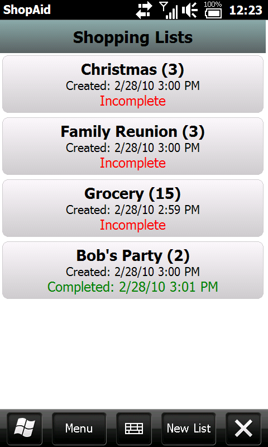This screenshot has height=447, width=268.
Task: Tap the signal strength antenna icon
Action: (x=168, y=10)
